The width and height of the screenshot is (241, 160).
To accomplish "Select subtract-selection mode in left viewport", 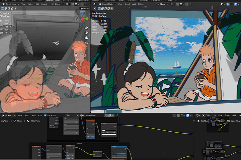I will [x=9, y=9].
